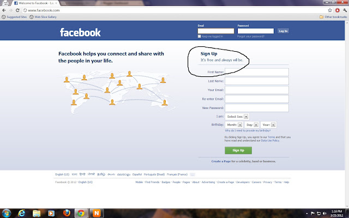The width and height of the screenshot is (349, 218).
Task: Open the Forgot your password link
Action: click(x=251, y=37)
